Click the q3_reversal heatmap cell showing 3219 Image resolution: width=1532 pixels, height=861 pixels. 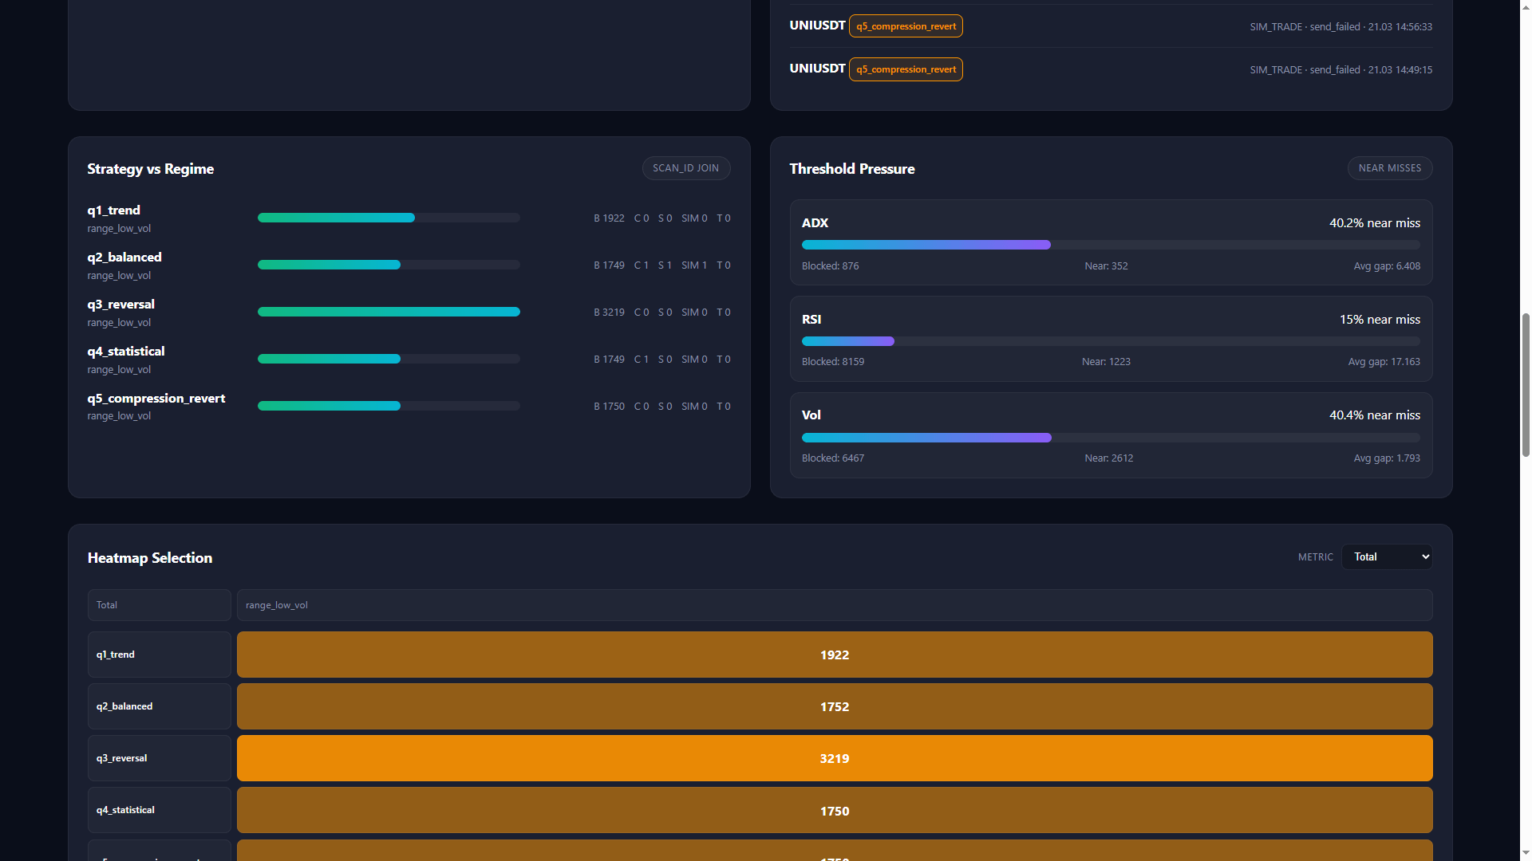pos(834,758)
